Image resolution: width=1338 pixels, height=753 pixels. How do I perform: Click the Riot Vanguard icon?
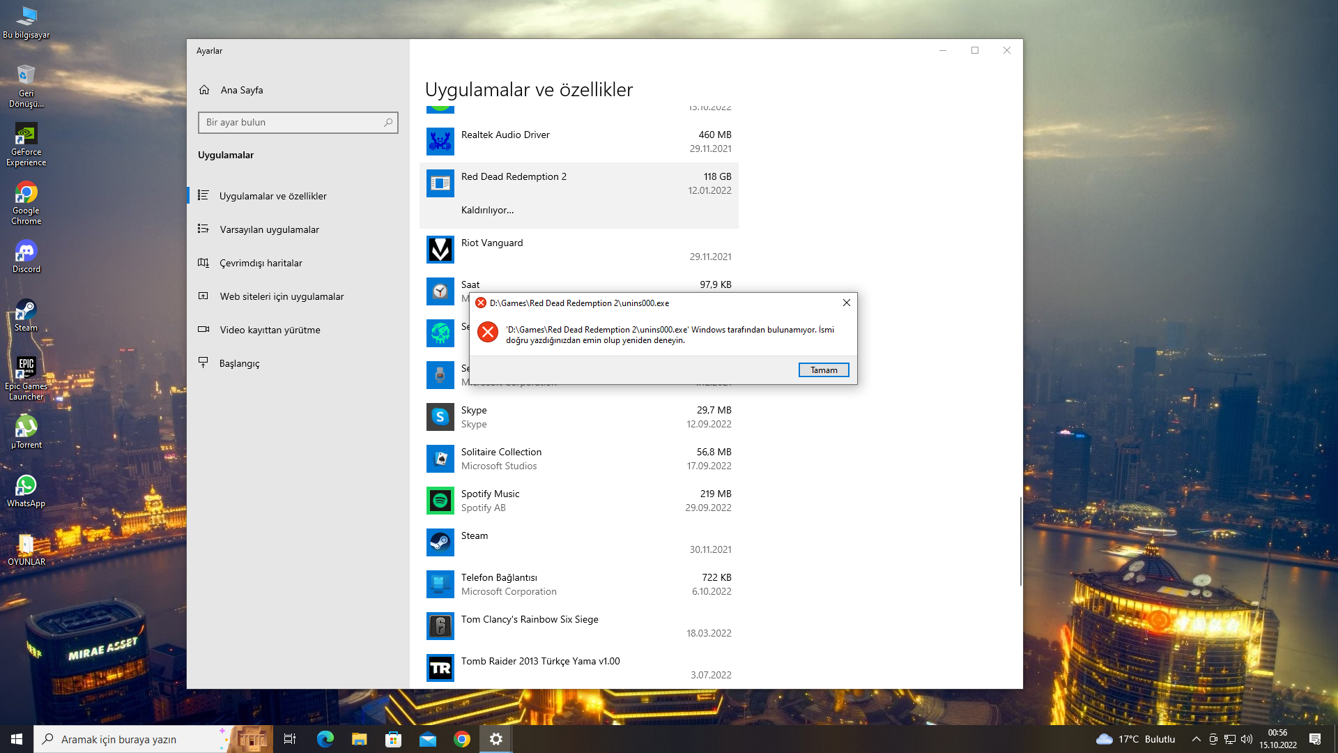click(x=440, y=250)
